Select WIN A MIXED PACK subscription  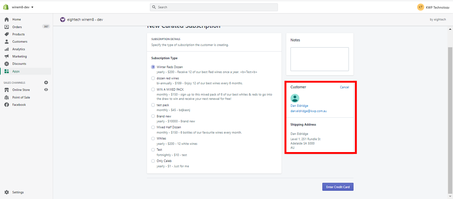point(153,90)
